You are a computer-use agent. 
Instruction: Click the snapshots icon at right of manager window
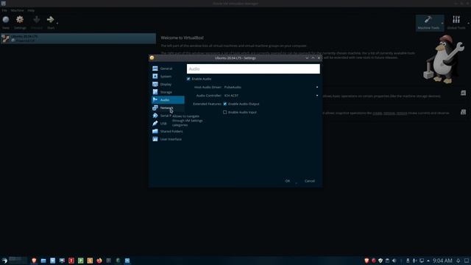[x=463, y=112]
